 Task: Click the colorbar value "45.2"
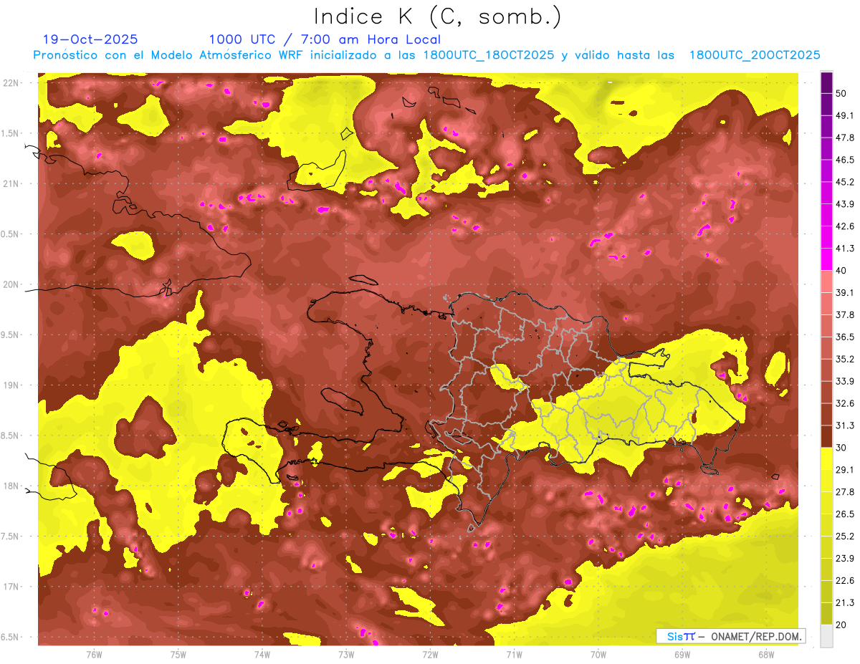[x=846, y=182]
